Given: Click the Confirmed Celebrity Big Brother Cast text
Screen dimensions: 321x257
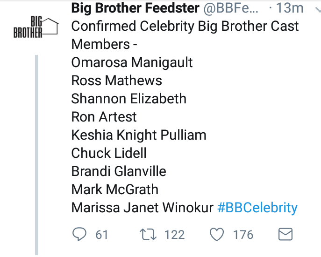Looking at the screenshot, I should [x=185, y=27].
